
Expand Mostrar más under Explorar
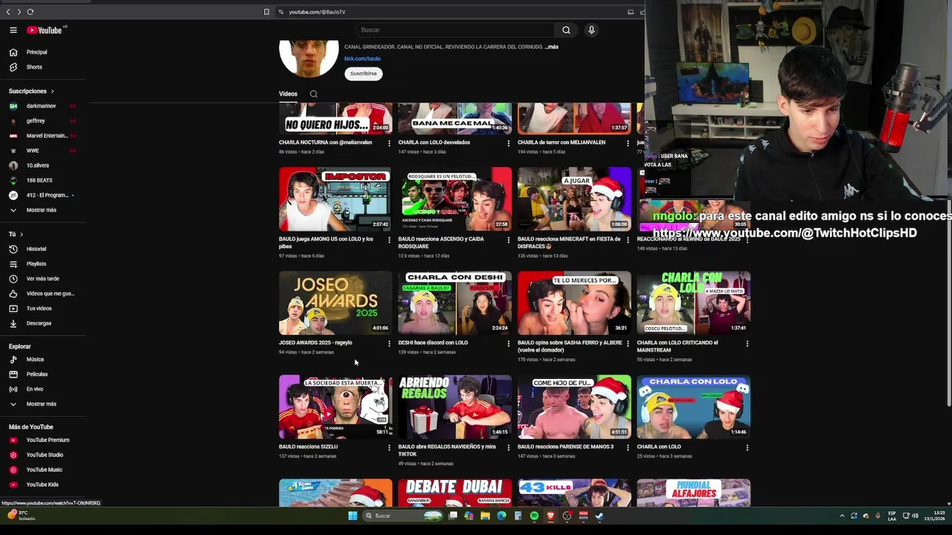coord(42,404)
